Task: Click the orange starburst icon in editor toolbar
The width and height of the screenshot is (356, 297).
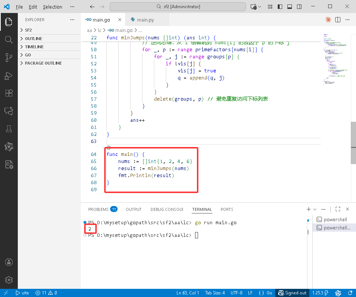Action: tap(328, 20)
